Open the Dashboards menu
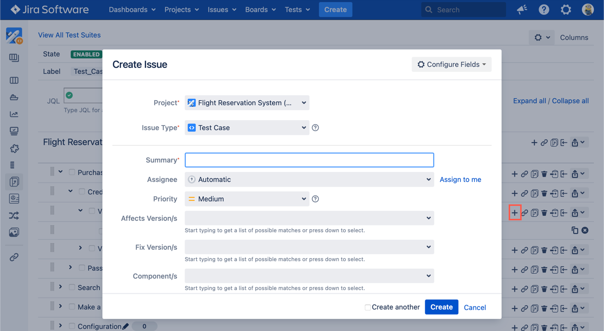The width and height of the screenshot is (604, 331). 132,9
